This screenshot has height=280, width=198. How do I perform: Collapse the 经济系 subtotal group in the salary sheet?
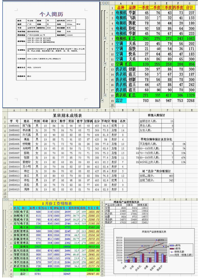click(x=6, y=270)
